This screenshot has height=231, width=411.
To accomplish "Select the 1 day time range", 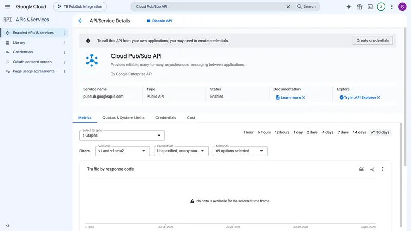I will 298,132.
